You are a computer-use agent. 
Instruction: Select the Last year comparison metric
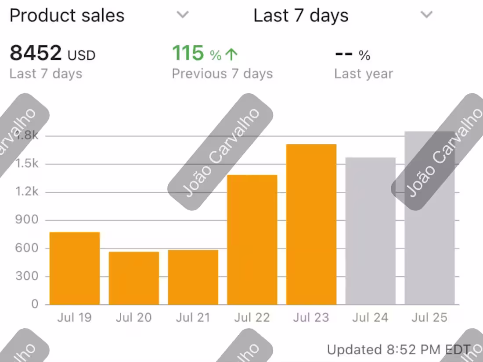pyautogui.click(x=364, y=73)
